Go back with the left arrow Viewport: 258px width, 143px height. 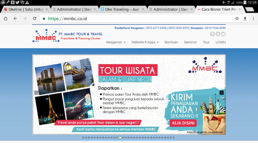point(15,19)
